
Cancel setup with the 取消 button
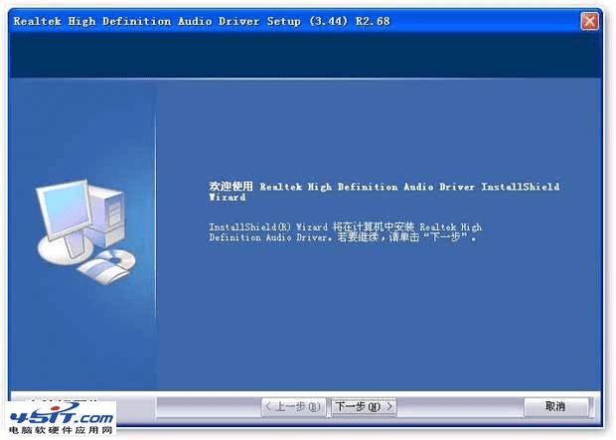556,406
